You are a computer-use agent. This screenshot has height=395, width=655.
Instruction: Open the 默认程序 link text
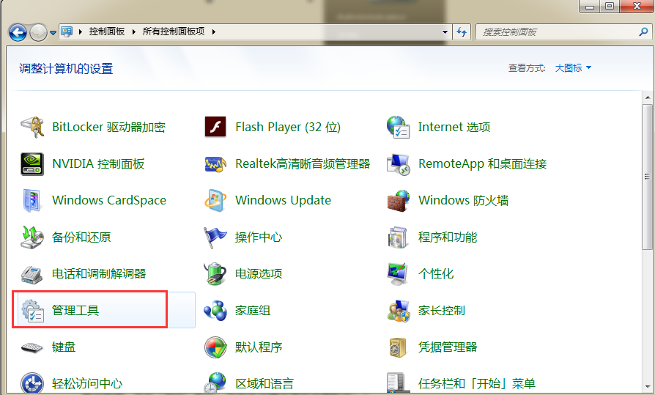pyautogui.click(x=259, y=347)
